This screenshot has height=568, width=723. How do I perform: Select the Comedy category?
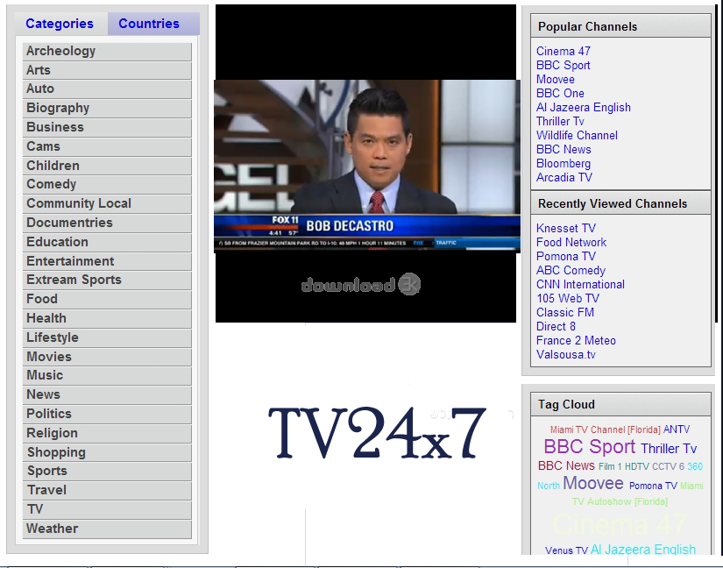[107, 184]
